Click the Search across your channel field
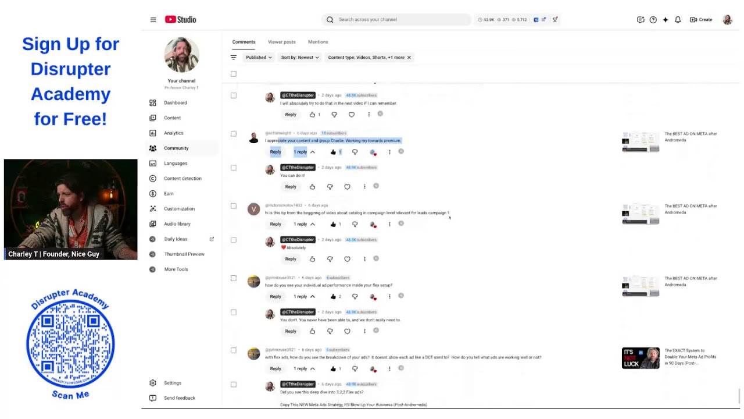 tap(396, 20)
